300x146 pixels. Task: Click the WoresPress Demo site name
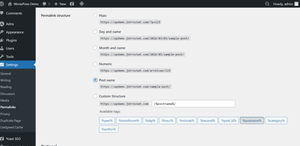point(26,4)
